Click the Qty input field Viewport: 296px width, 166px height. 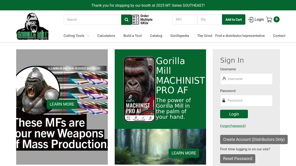click(x=209, y=20)
